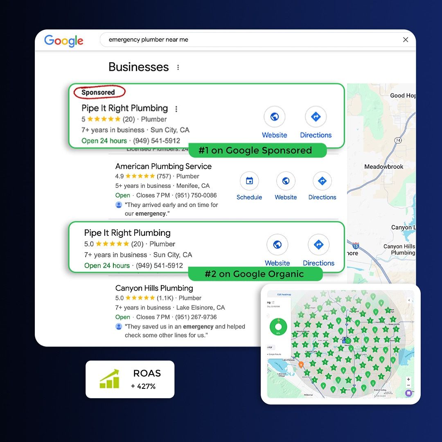
Task: Click the orange pin on the heatmap
Action: (x=301, y=365)
